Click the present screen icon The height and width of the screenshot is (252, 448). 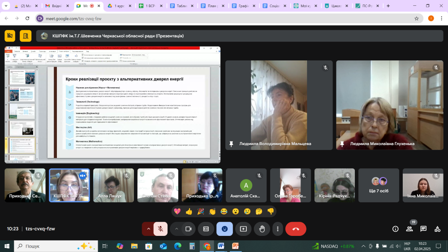point(243,229)
